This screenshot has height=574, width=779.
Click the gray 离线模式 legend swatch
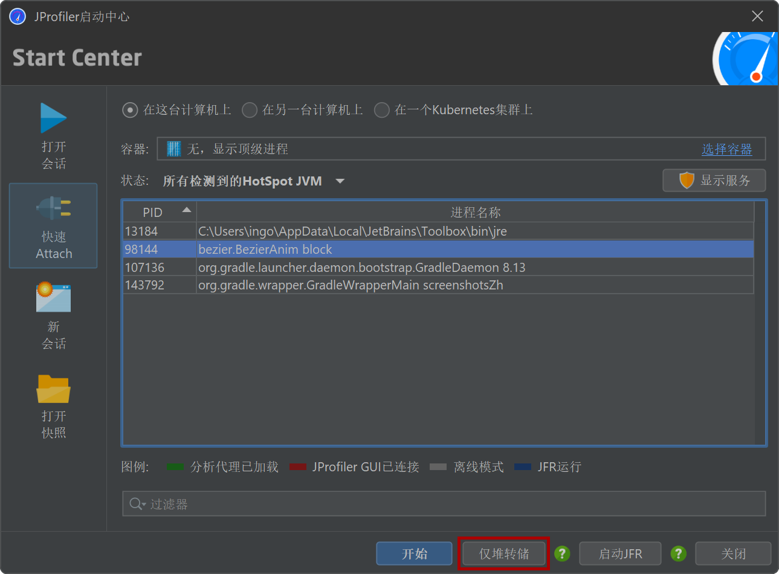click(438, 467)
